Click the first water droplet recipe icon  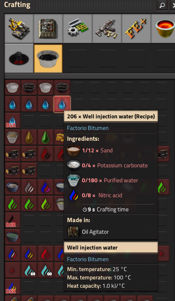(x=13, y=104)
